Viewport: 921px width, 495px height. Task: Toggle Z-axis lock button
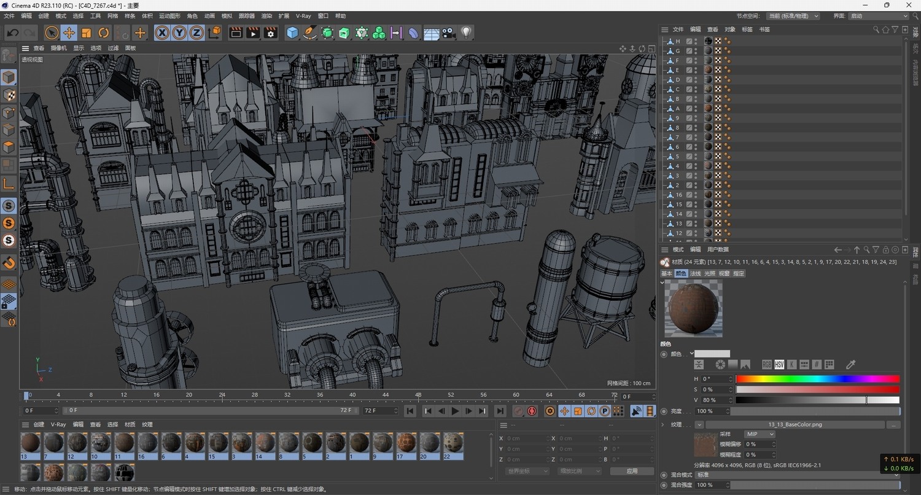tap(196, 33)
